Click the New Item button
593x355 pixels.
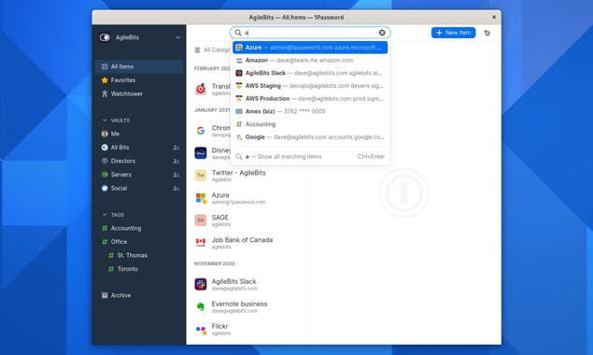(453, 33)
